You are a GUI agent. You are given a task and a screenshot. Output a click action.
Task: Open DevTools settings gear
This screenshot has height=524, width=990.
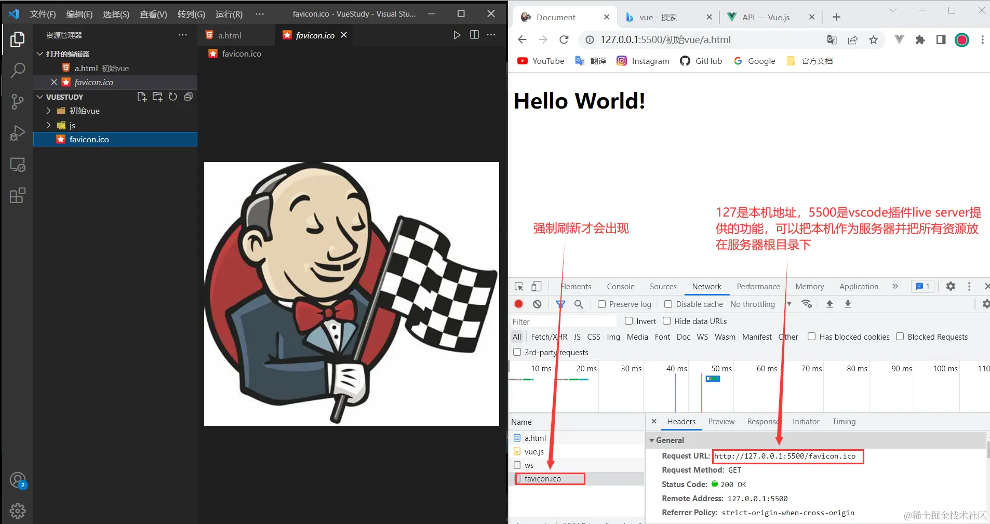951,287
